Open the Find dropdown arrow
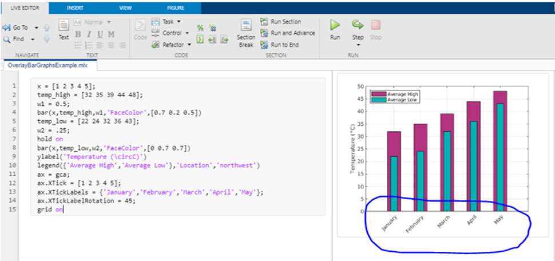Image resolution: width=555 pixels, height=261 pixels. coord(33,39)
